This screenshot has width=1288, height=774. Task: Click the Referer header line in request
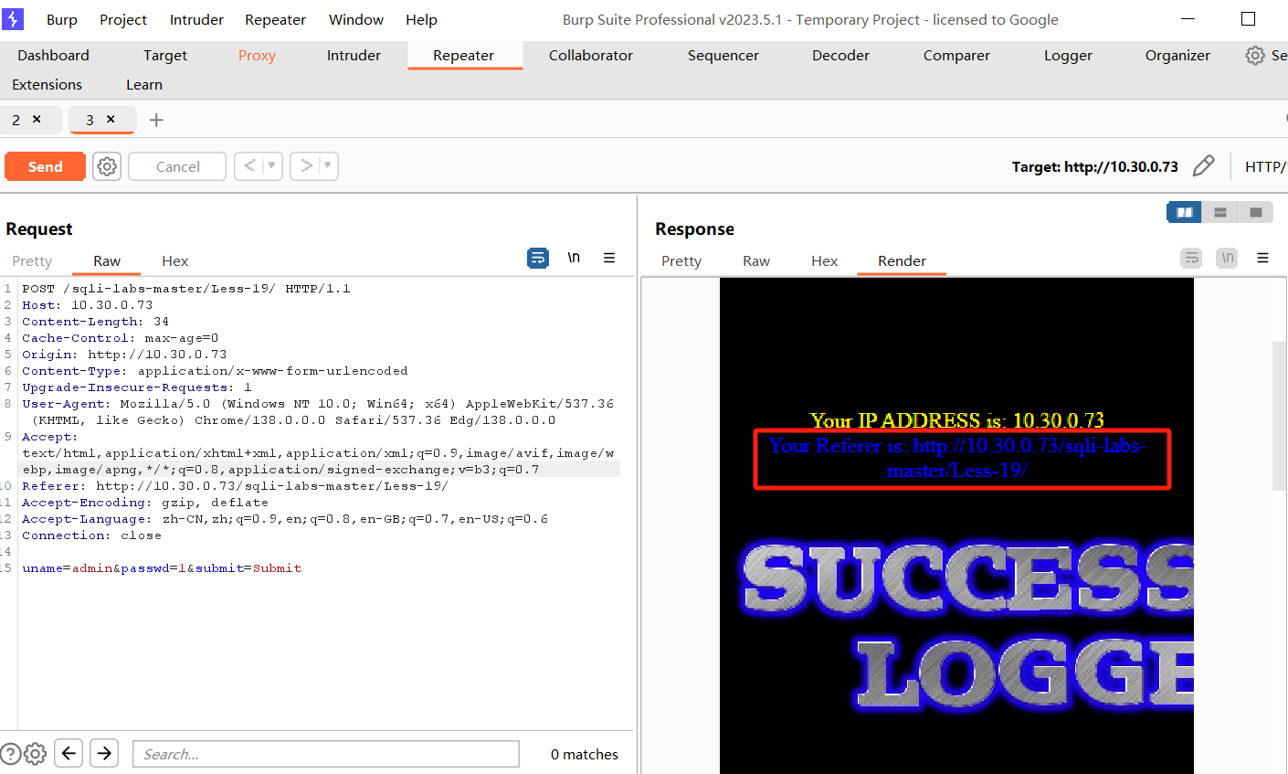(236, 486)
